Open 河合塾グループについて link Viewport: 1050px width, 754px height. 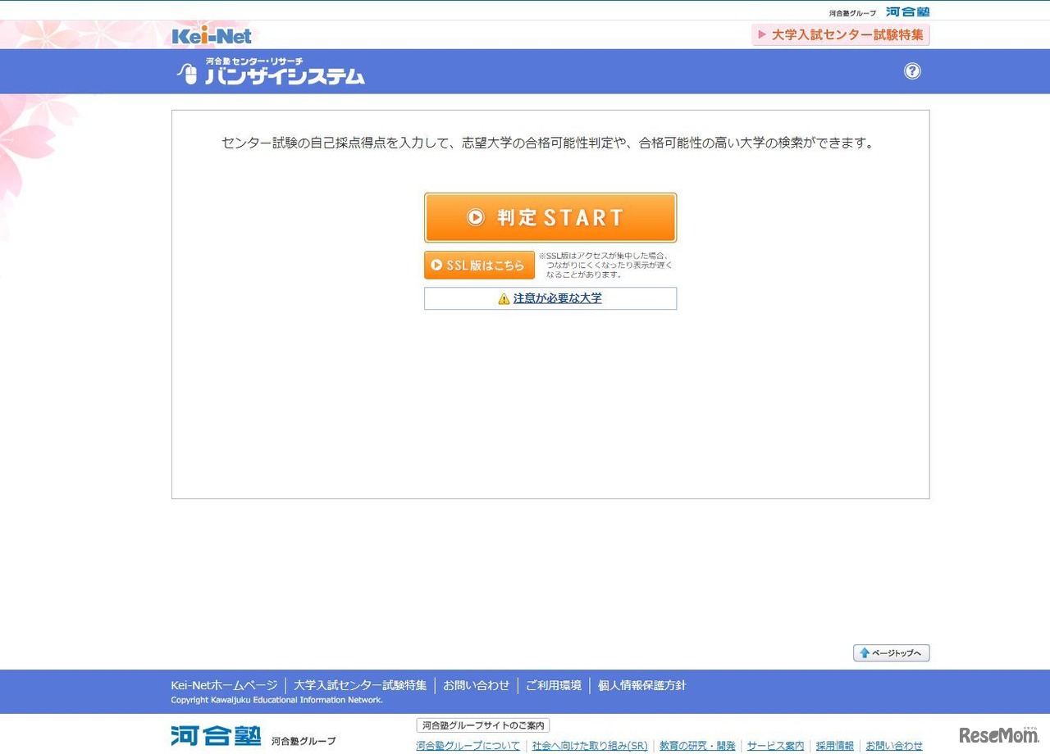(x=468, y=746)
